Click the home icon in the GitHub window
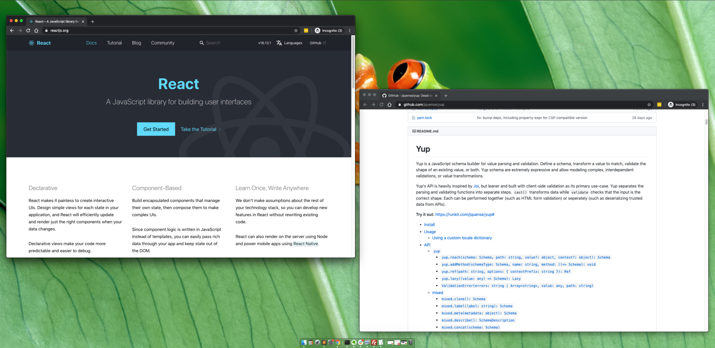 click(x=389, y=105)
